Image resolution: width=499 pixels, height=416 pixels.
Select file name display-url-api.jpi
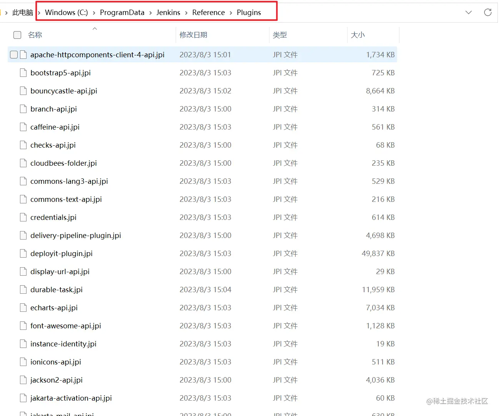click(x=60, y=271)
